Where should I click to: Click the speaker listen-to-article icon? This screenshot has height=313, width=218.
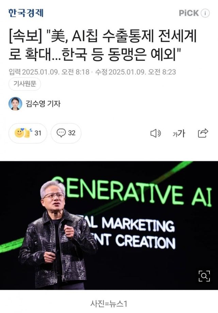click(x=156, y=133)
